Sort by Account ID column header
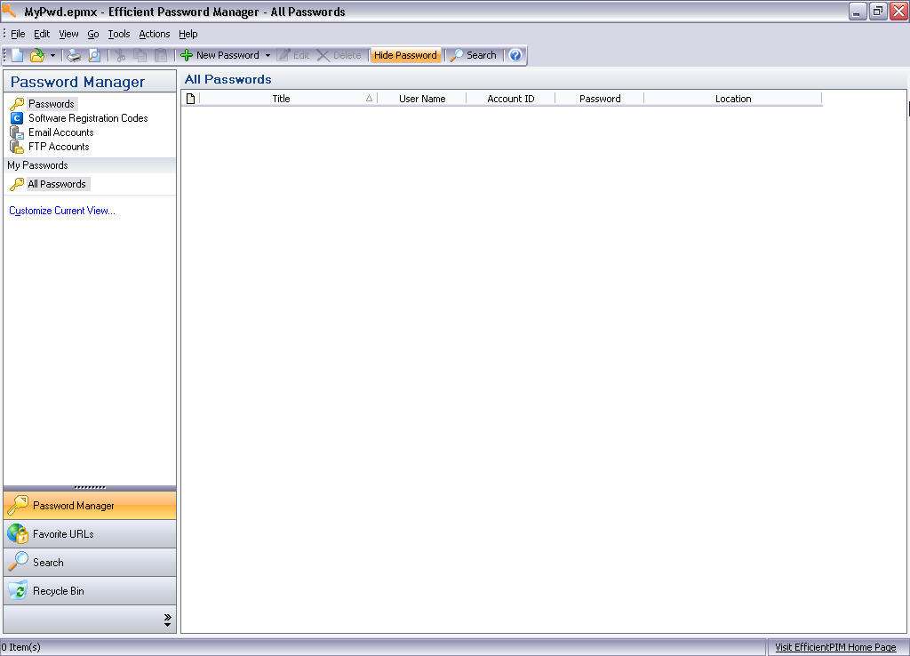Viewport: 910px width, 656px height. pyautogui.click(x=511, y=99)
